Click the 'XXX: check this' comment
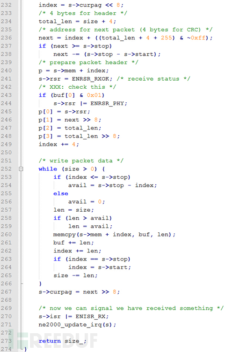The width and height of the screenshot is (240, 352). coord(77,87)
